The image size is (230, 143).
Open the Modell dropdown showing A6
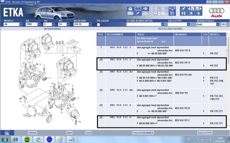coord(21,25)
